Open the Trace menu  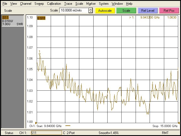tap(68, 4)
